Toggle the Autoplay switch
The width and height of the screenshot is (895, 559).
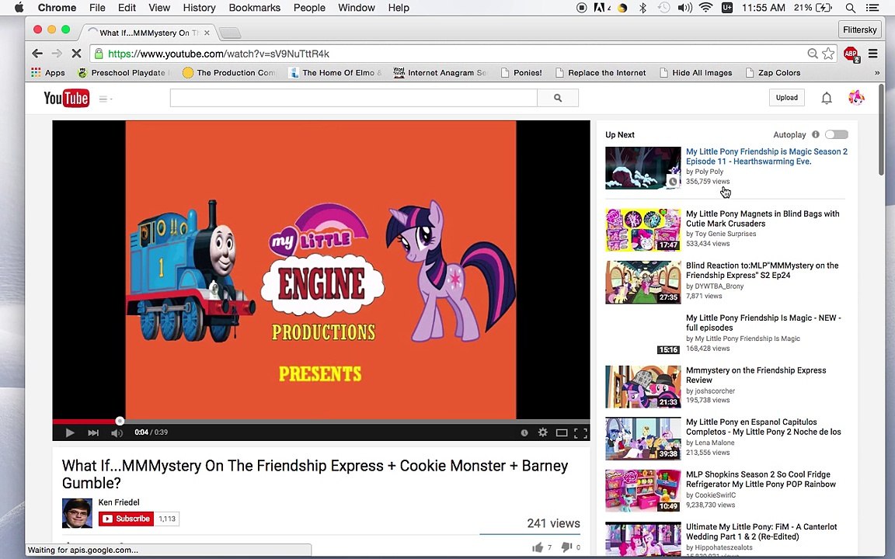coord(837,134)
